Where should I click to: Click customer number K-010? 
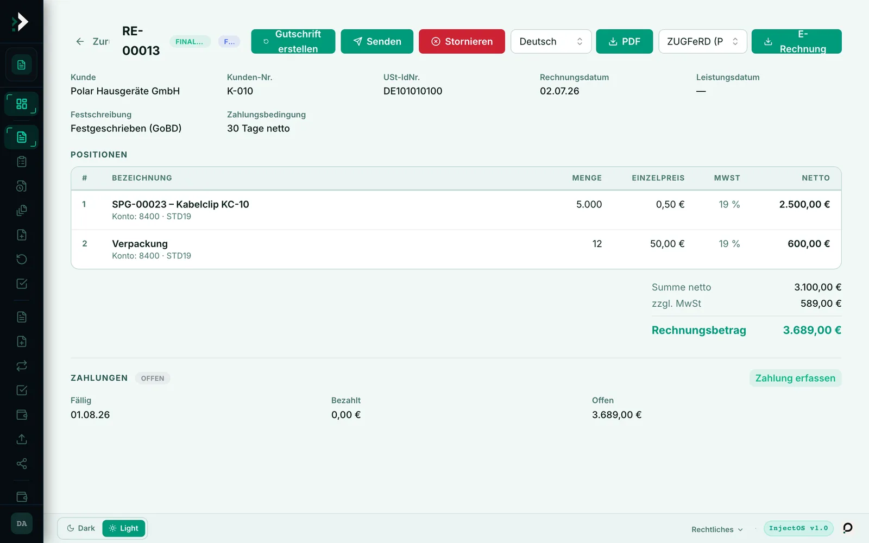[x=240, y=91]
